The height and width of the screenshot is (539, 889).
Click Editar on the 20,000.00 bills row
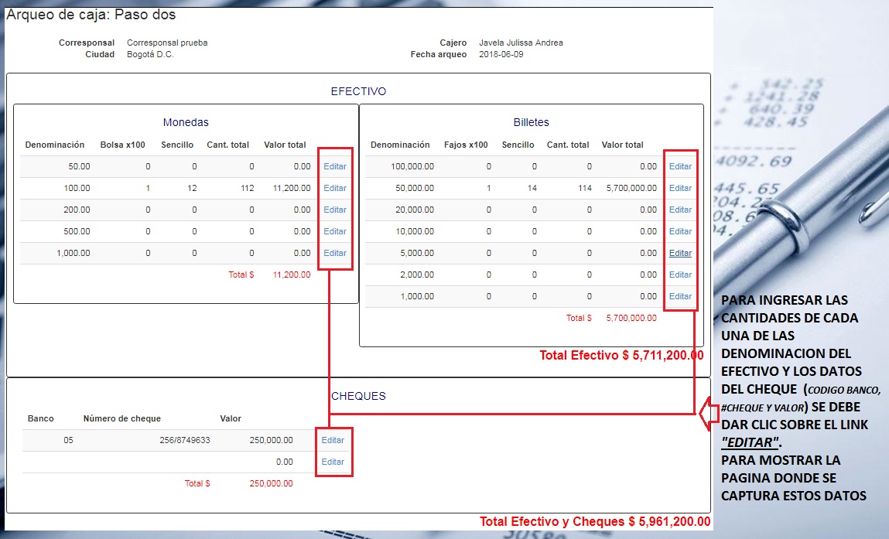click(680, 210)
